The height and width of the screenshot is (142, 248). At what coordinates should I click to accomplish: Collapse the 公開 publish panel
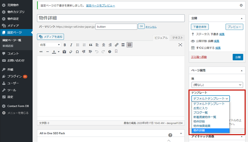pos(242,18)
